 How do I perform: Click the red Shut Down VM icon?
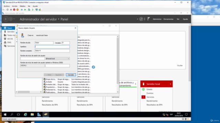14,10
